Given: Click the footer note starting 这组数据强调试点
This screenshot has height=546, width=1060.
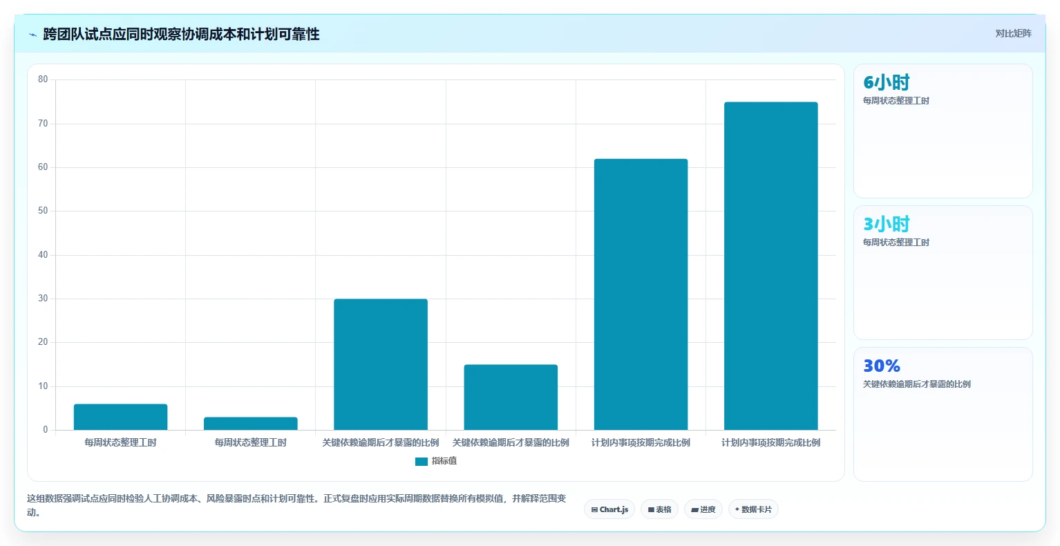Looking at the screenshot, I should click(296, 505).
